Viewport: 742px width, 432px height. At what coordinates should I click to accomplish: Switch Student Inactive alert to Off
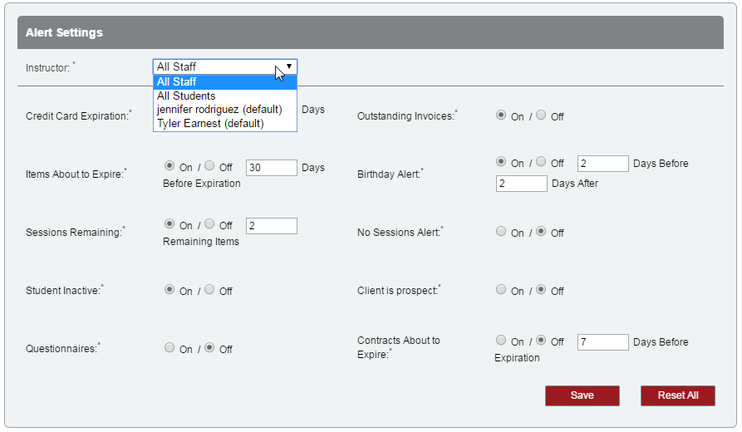[209, 290]
